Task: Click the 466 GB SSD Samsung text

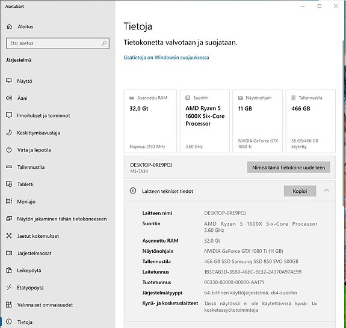Action: (x=251, y=261)
